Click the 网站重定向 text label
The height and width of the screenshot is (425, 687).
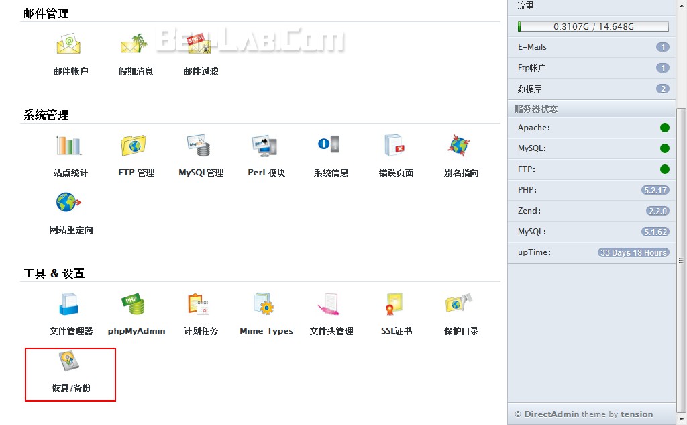coord(71,230)
